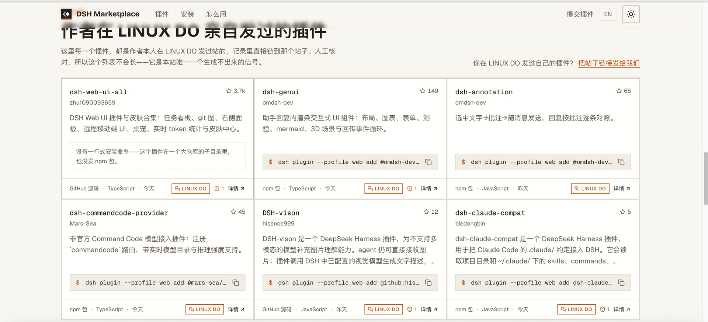Click author name biedongbin
Viewport: 708px width, 322px height.
pyautogui.click(x=470, y=223)
